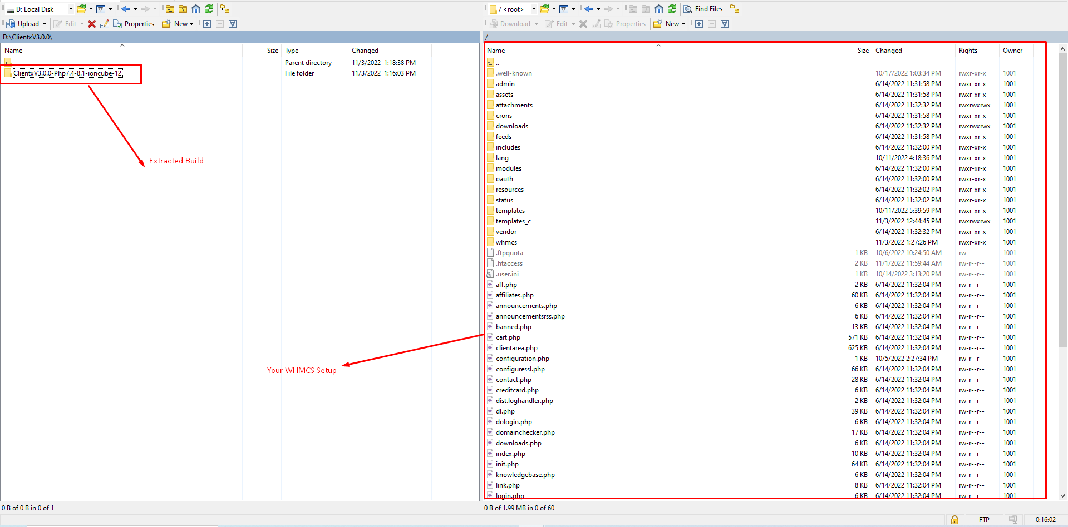Screen dimensions: 1068x527
Task: Open the remote home directory
Action: pyautogui.click(x=659, y=9)
